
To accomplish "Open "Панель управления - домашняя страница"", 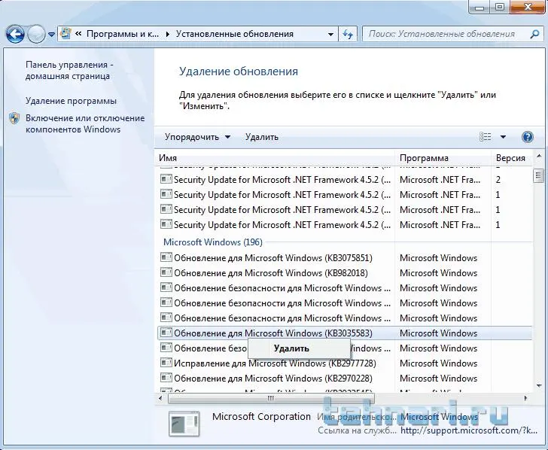I will [69, 70].
